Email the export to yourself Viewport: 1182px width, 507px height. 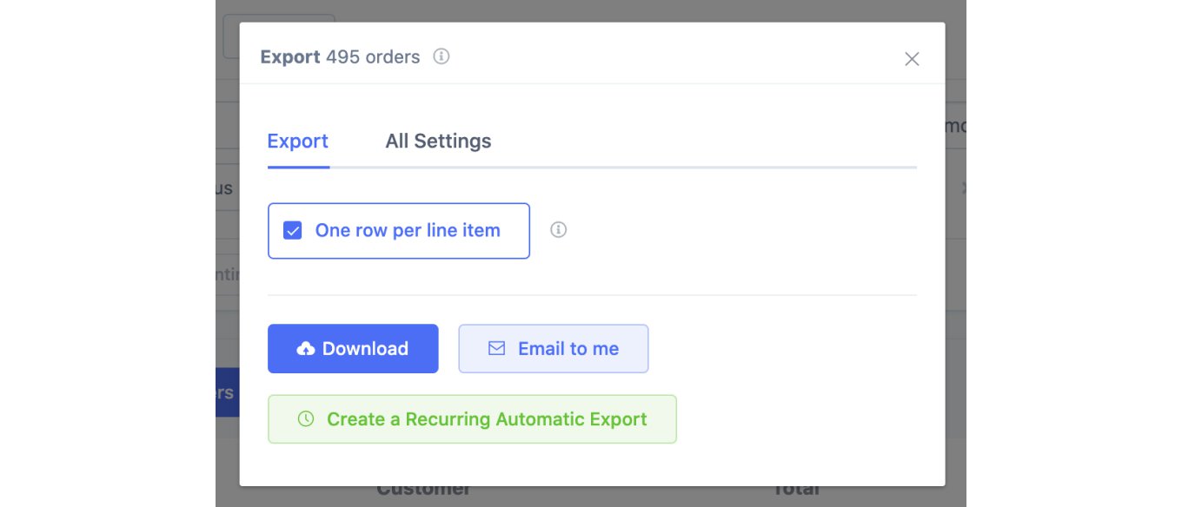point(554,348)
